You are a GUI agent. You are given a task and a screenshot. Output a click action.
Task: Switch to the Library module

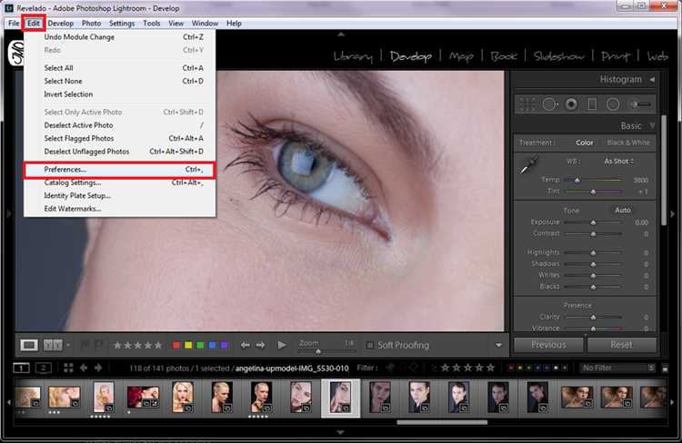[353, 56]
